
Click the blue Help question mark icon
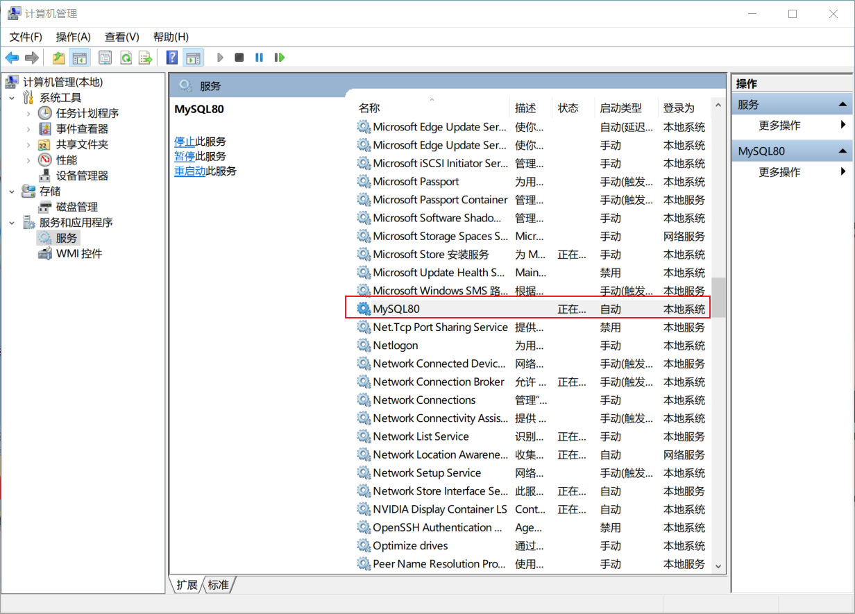pos(172,58)
